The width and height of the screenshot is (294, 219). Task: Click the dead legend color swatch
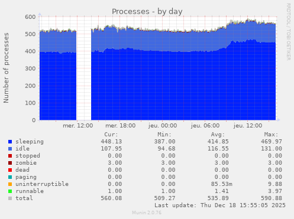pyautogui.click(x=10, y=170)
